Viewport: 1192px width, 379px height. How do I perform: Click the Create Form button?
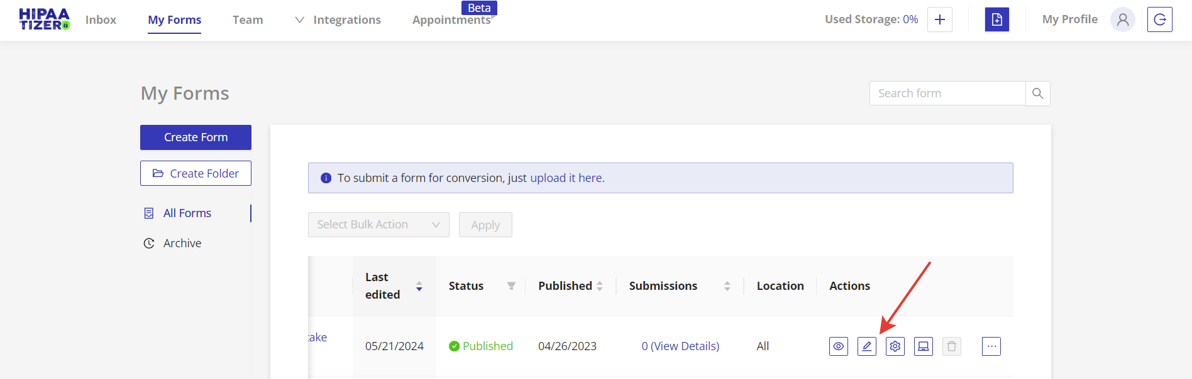(x=196, y=137)
